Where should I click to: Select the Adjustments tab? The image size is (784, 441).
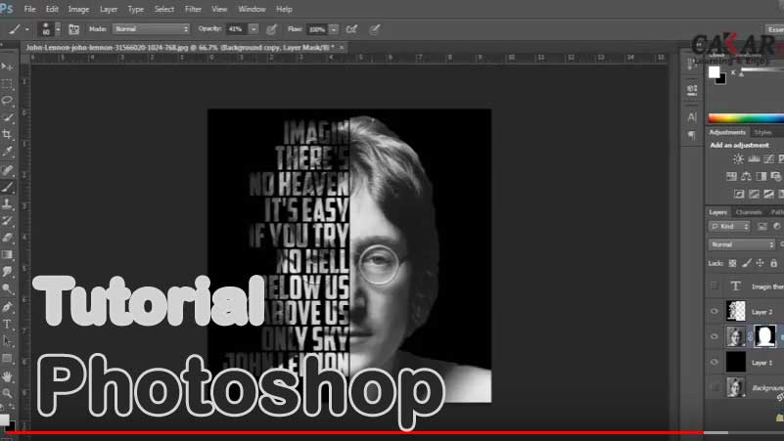[x=727, y=132]
